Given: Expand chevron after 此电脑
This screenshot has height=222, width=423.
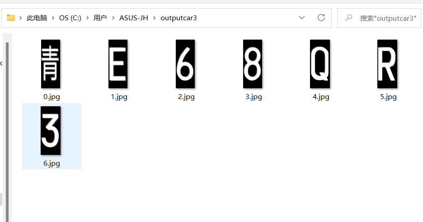Looking at the screenshot, I should (53, 18).
